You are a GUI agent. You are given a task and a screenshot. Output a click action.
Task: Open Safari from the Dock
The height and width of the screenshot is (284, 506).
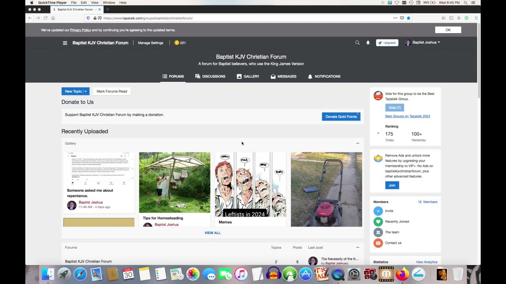pos(80,274)
